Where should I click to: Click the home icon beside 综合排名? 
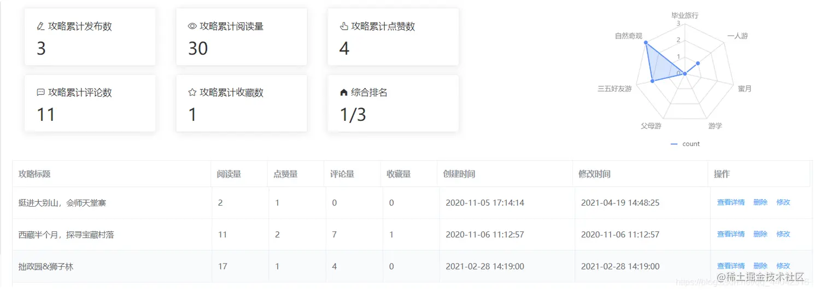344,92
